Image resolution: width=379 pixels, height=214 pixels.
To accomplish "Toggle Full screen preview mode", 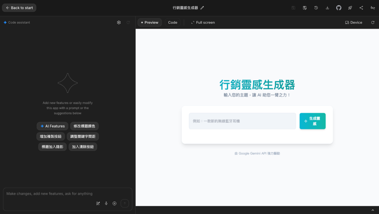I will click(x=203, y=23).
